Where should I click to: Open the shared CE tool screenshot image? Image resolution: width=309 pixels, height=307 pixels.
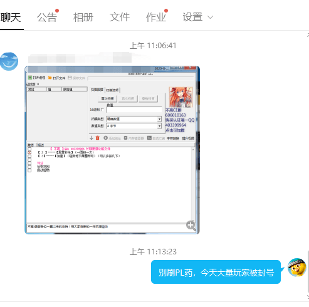coord(112,150)
